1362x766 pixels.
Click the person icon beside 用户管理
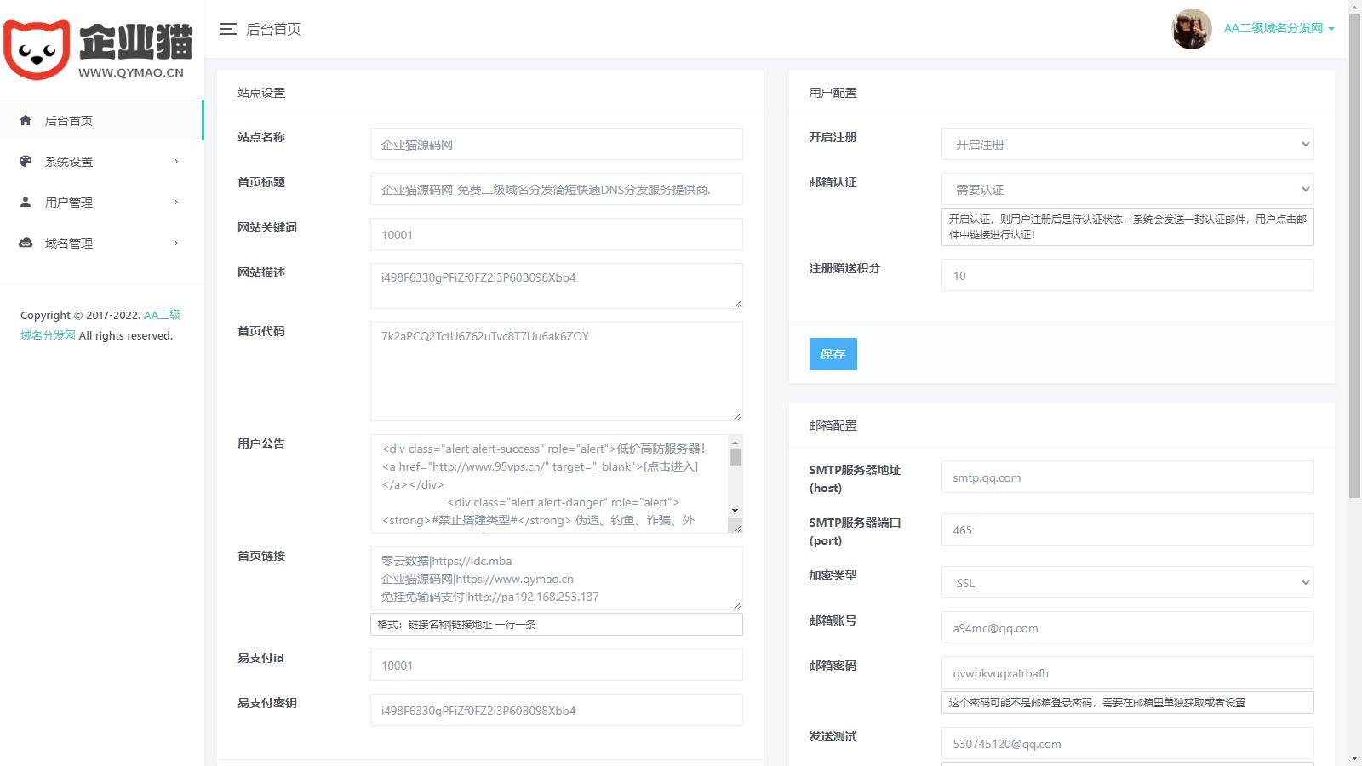coord(26,203)
